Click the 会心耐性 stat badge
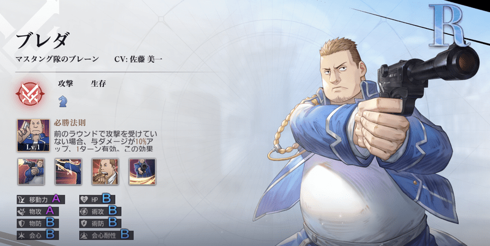The image size is (490, 246). pos(106,235)
